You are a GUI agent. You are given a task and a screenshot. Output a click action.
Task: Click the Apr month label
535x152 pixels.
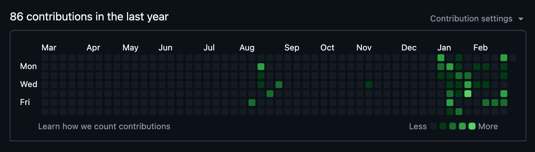pos(93,48)
